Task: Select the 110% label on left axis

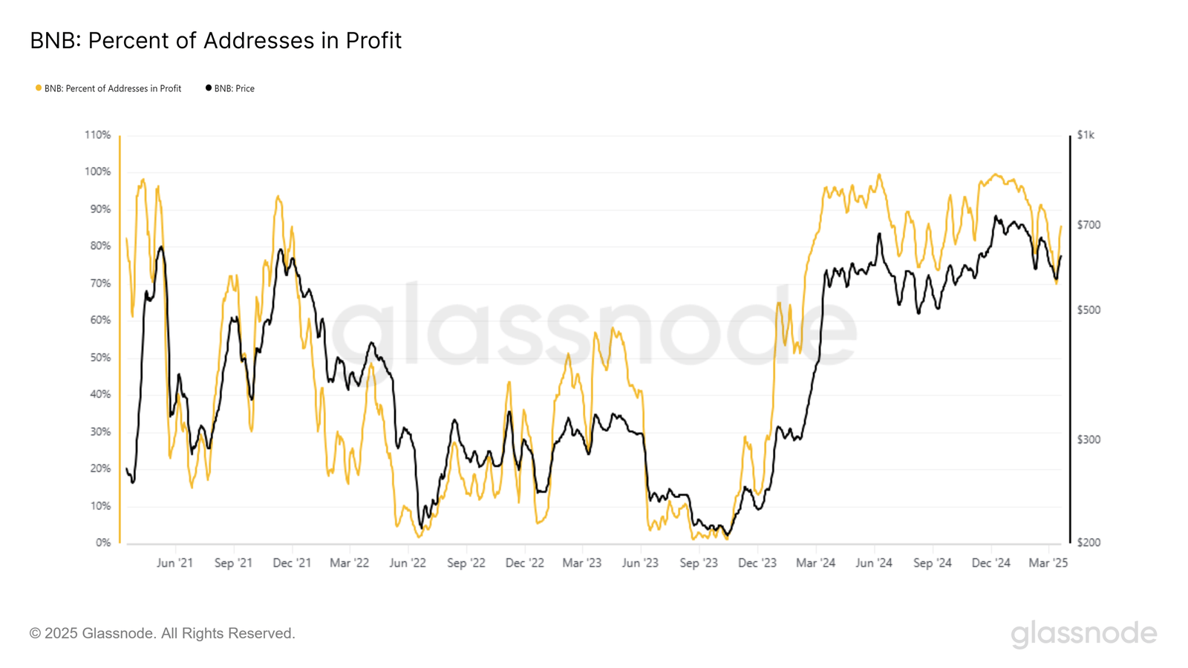Action: [x=97, y=135]
